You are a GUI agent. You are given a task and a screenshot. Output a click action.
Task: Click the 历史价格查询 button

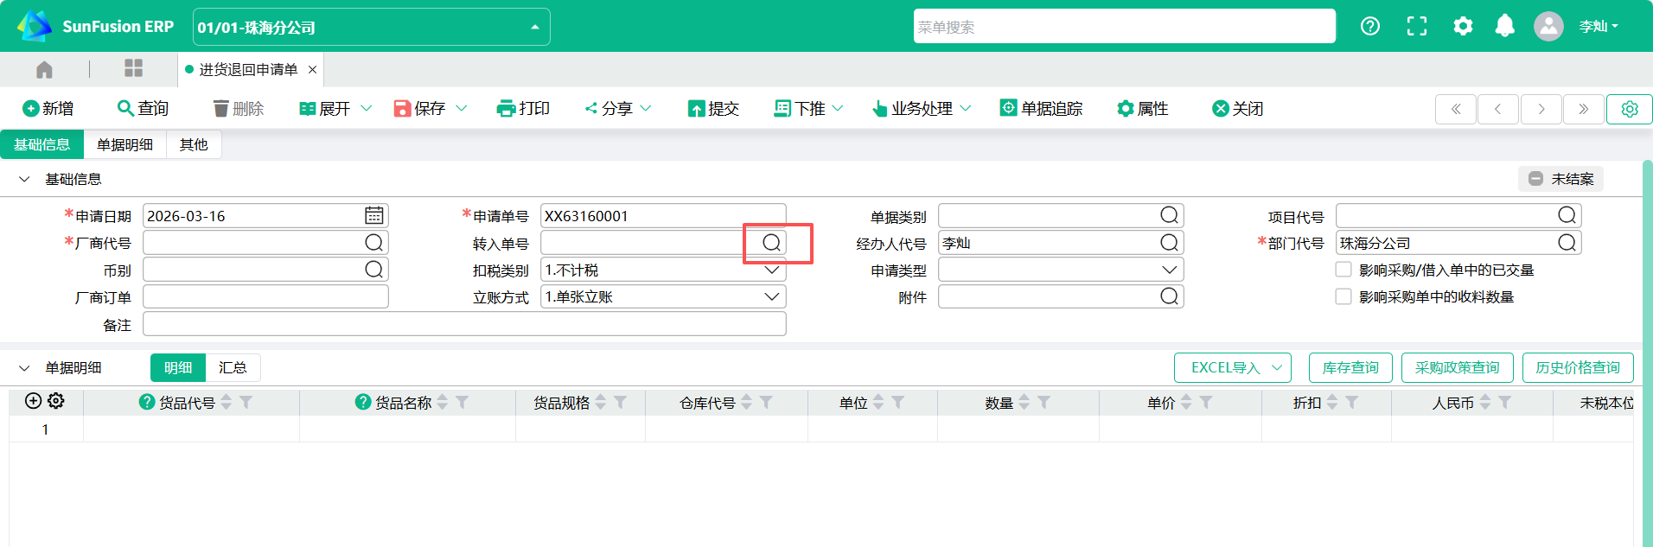tap(1577, 367)
